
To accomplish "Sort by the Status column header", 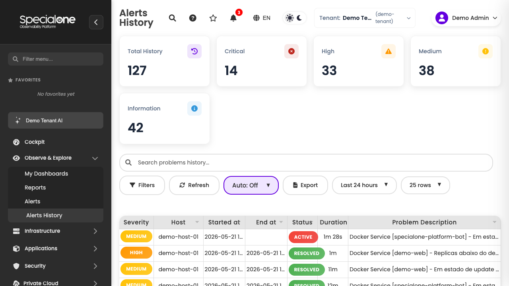I will click(x=302, y=222).
